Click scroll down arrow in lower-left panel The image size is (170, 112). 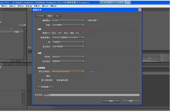click(24, 105)
